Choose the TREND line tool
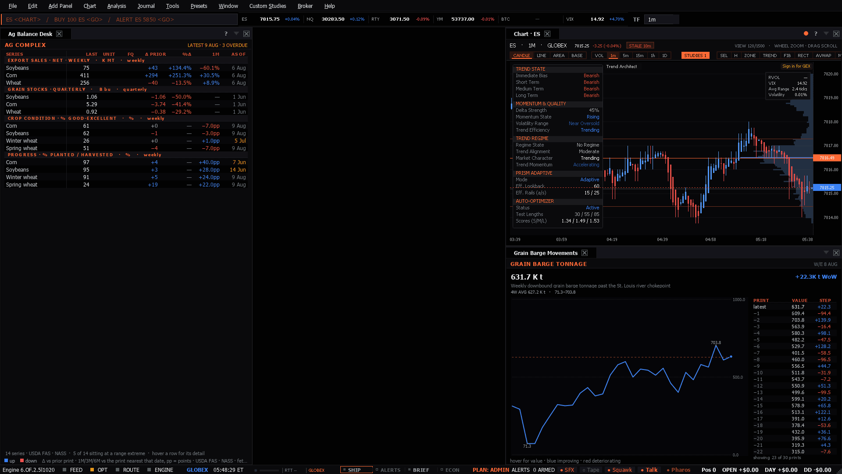The height and width of the screenshot is (474, 842). pyautogui.click(x=770, y=56)
